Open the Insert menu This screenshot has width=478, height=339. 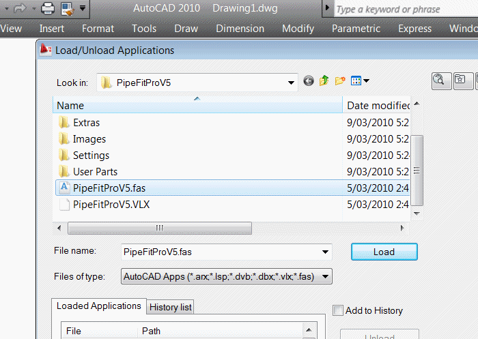pos(51,29)
